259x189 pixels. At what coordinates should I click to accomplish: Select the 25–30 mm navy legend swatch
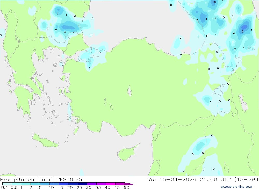click(82, 184)
